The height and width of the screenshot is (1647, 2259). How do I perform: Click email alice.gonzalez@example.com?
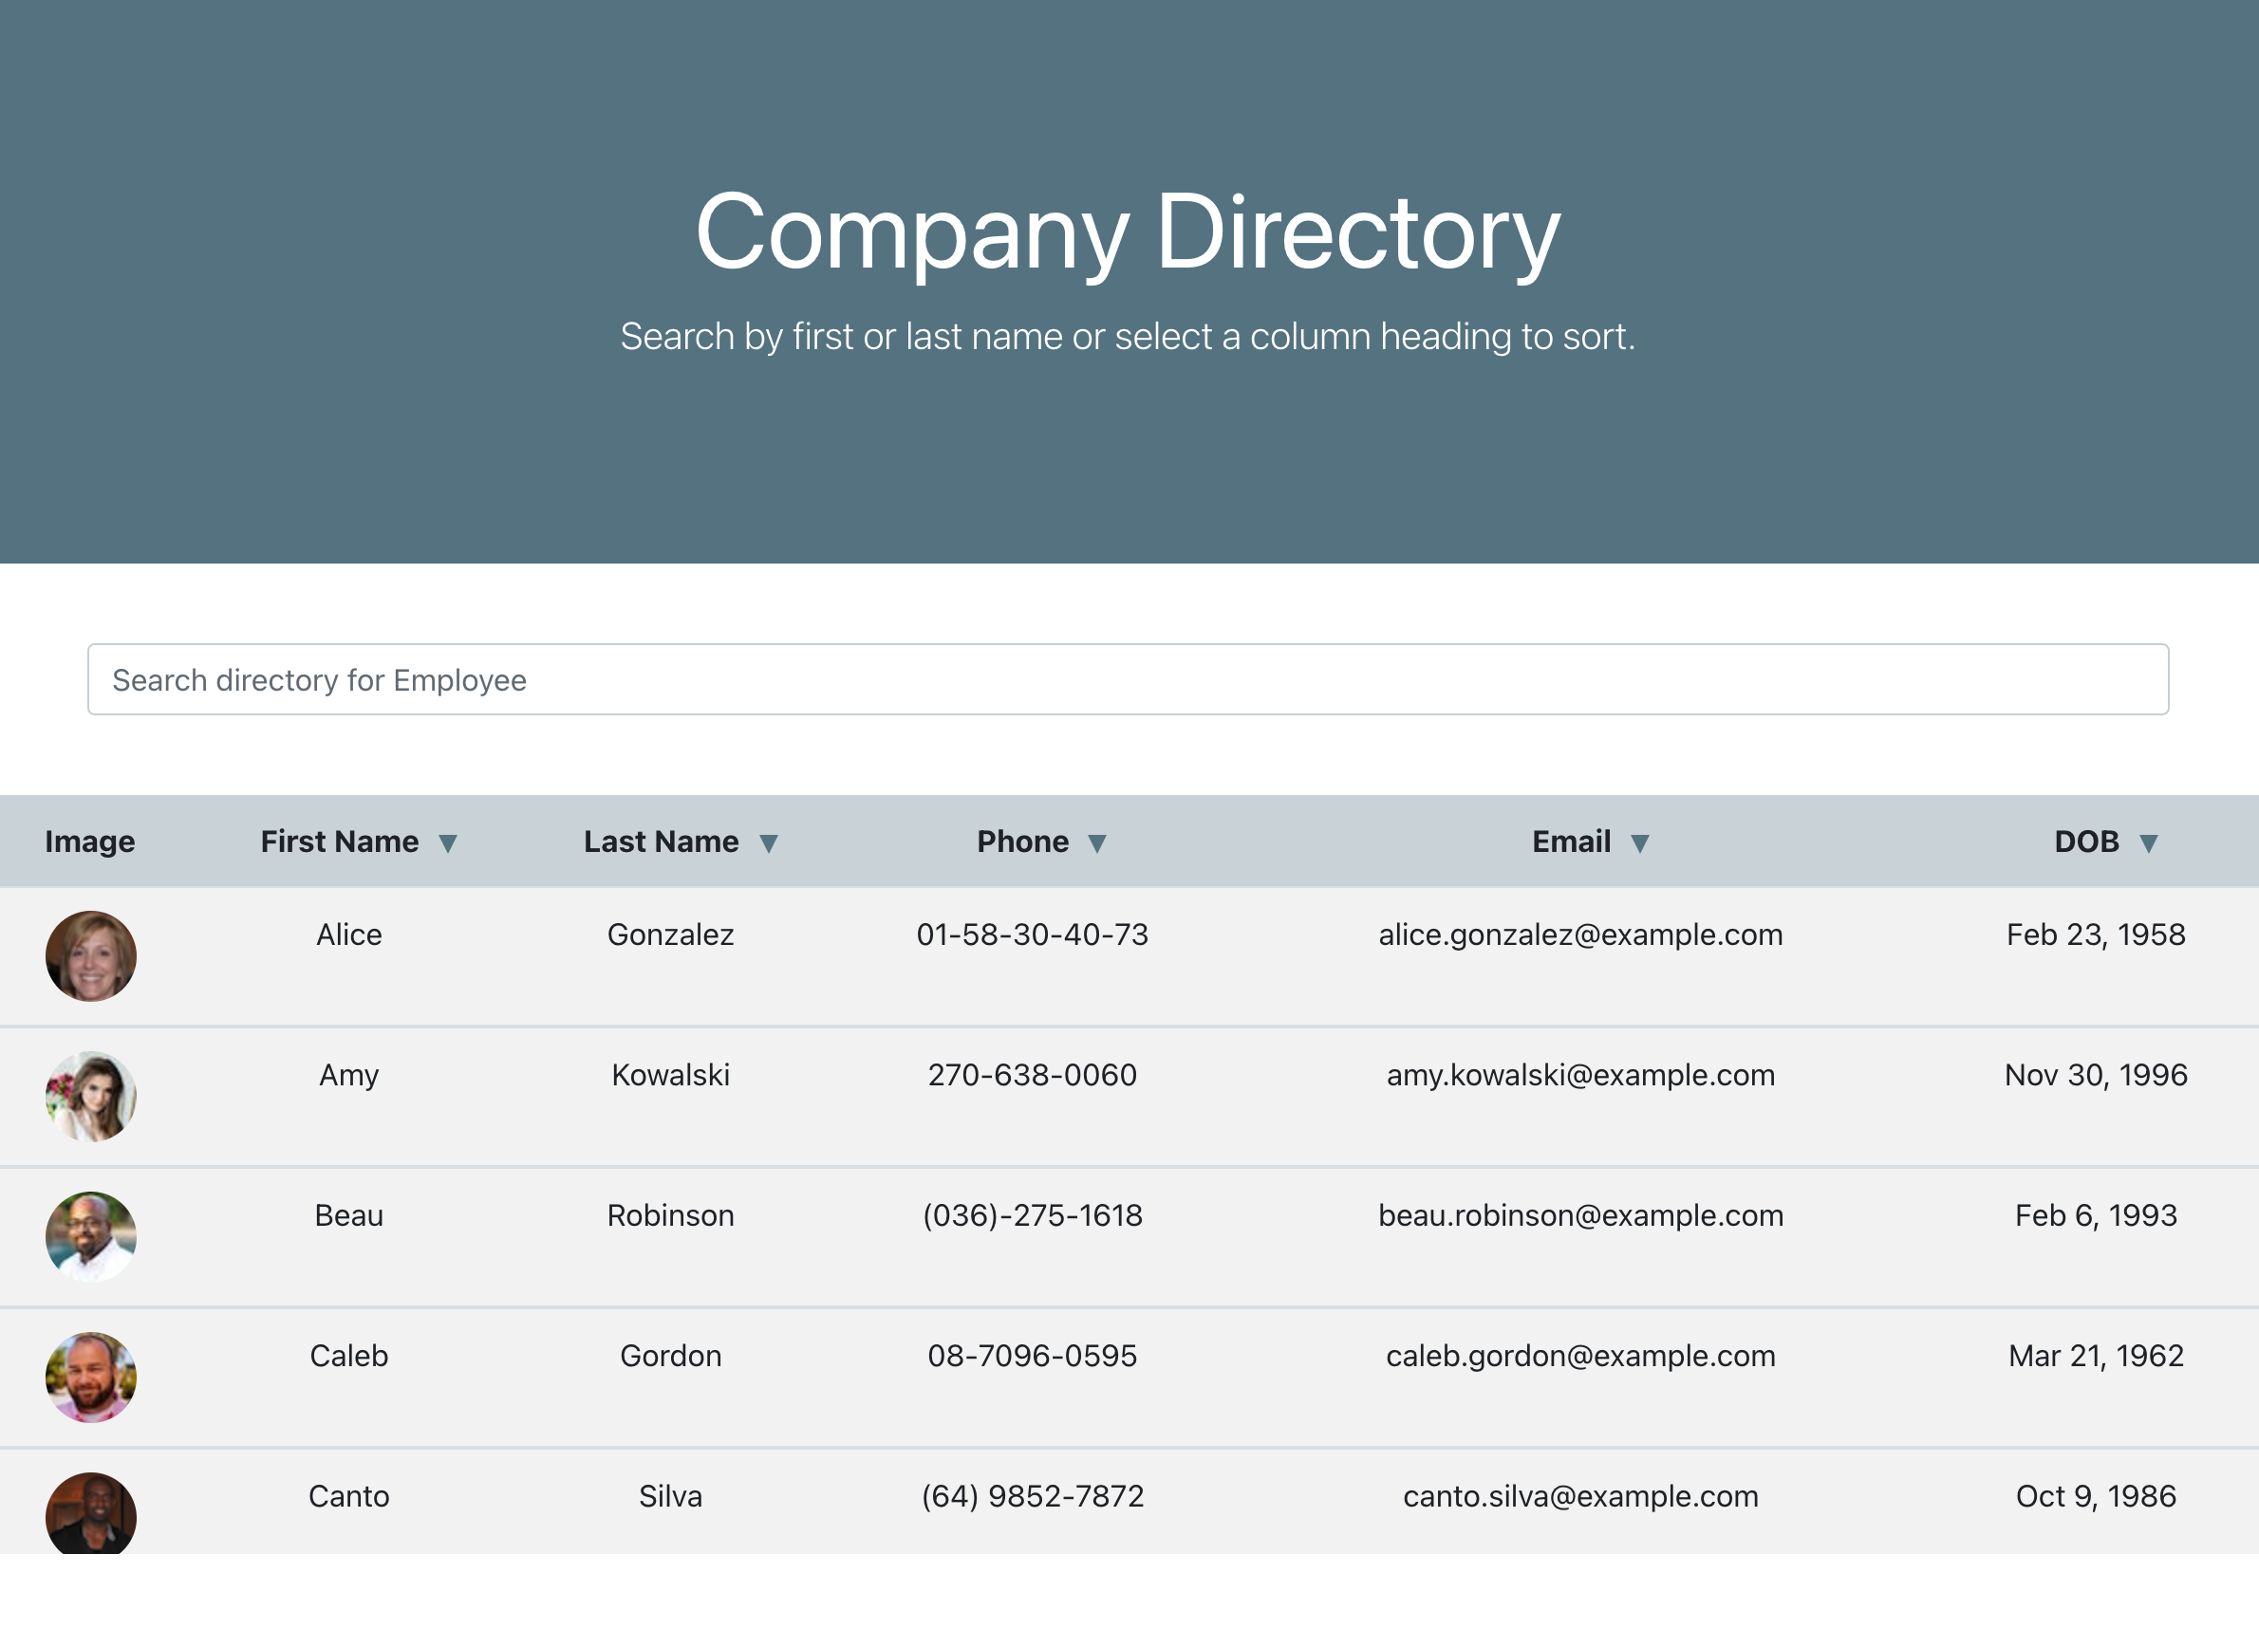coord(1580,935)
